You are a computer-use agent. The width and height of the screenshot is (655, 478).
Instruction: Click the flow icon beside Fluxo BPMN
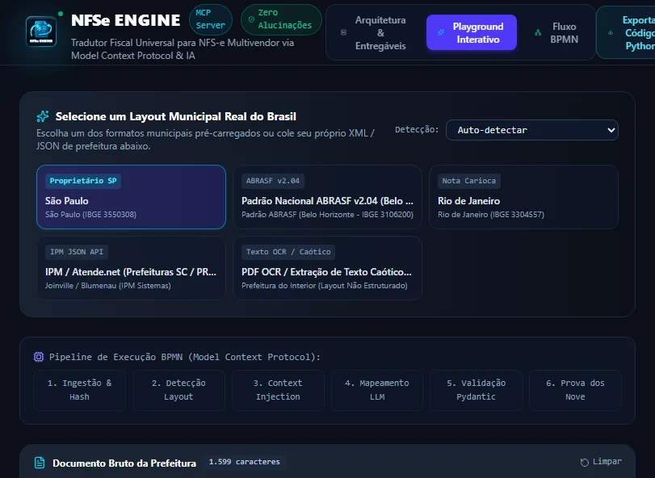(x=538, y=32)
